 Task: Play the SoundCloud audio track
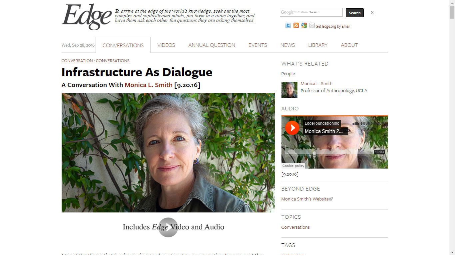point(292,128)
